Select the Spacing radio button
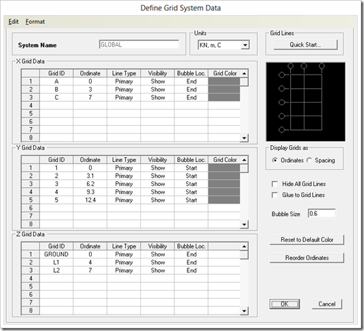 [x=309, y=160]
